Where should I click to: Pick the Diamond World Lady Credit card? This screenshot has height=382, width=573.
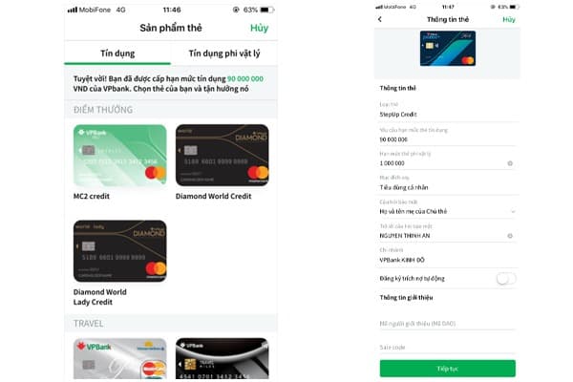[120, 251]
